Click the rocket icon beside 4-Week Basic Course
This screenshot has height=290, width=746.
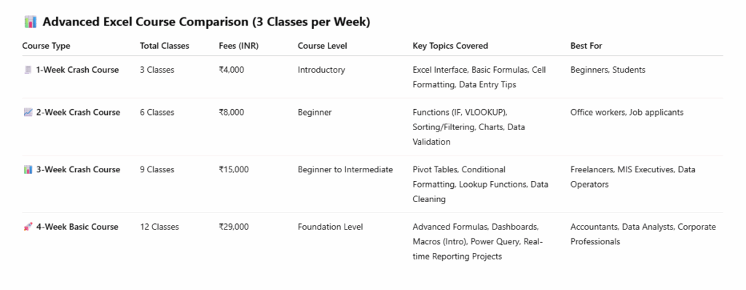point(28,227)
